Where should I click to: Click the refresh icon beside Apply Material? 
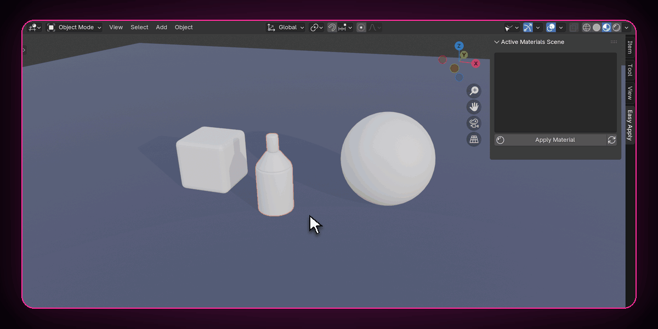point(611,140)
